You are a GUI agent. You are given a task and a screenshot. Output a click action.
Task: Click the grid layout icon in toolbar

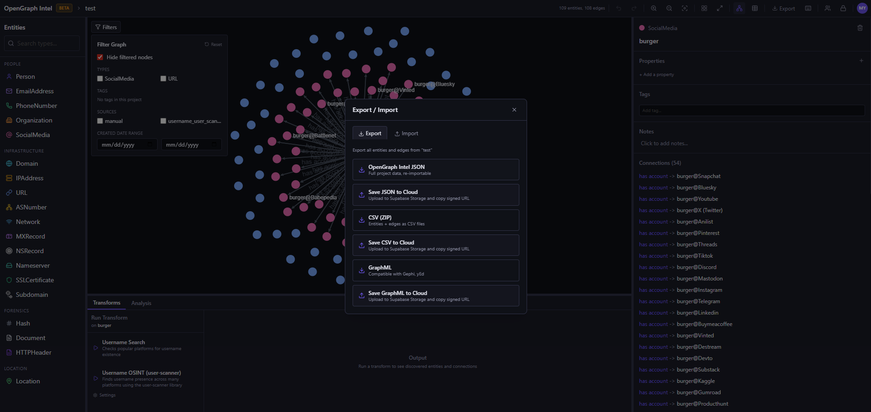[704, 8]
